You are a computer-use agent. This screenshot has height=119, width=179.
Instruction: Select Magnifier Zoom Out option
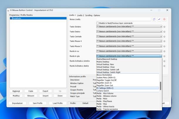[128, 85]
